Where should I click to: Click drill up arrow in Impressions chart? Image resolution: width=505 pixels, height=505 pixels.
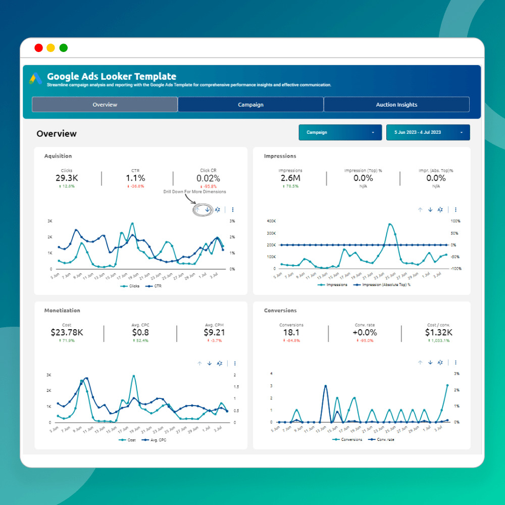coord(420,210)
